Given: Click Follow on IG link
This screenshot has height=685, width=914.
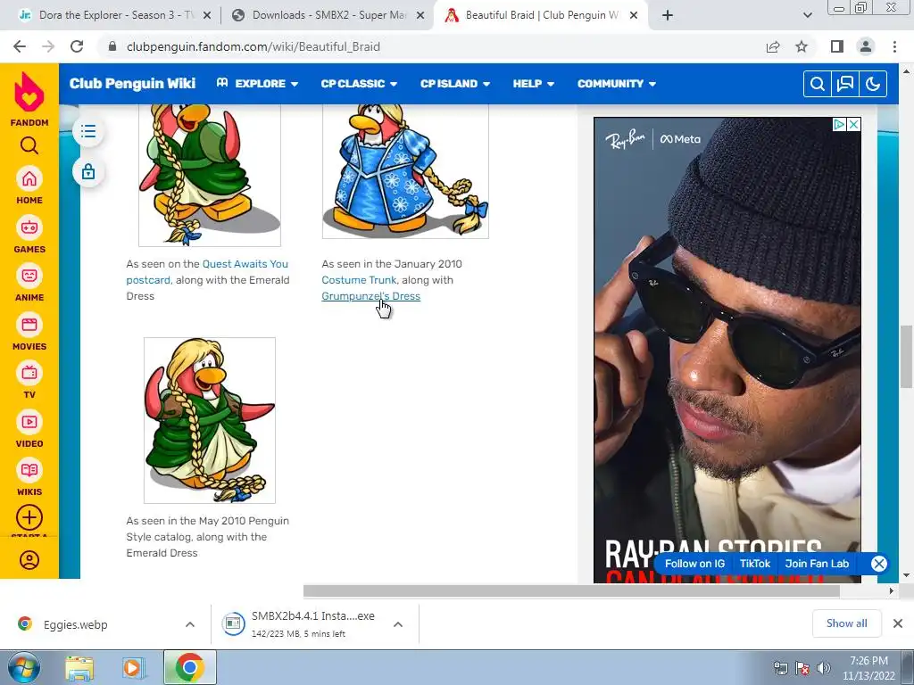Looking at the screenshot, I should [694, 564].
